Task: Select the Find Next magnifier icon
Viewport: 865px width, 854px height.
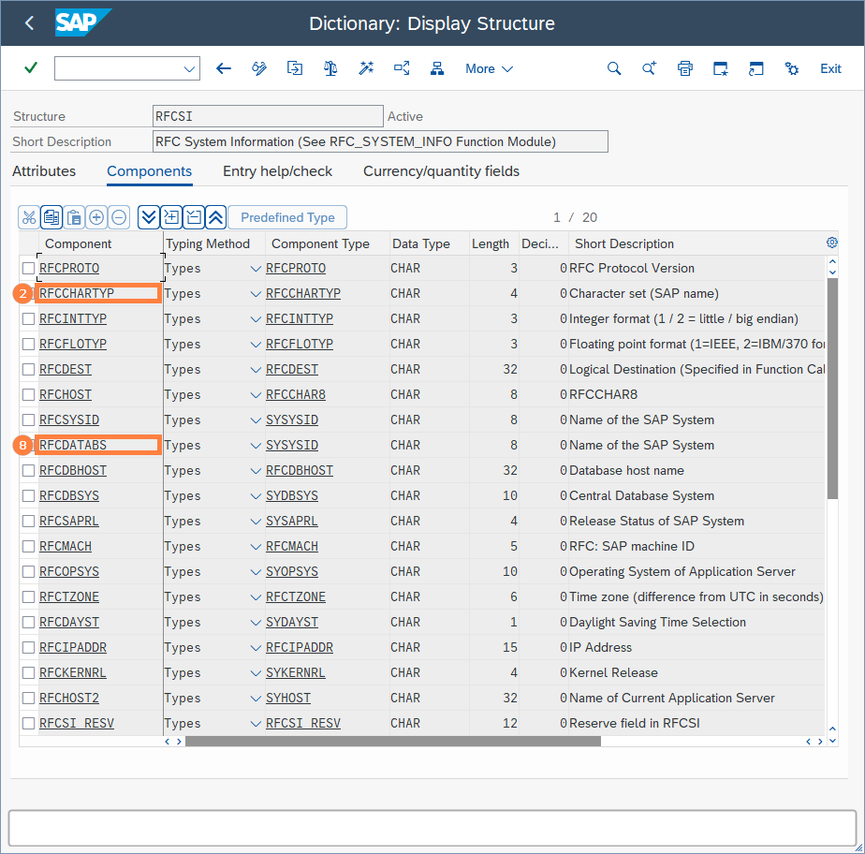Action: tap(650, 68)
